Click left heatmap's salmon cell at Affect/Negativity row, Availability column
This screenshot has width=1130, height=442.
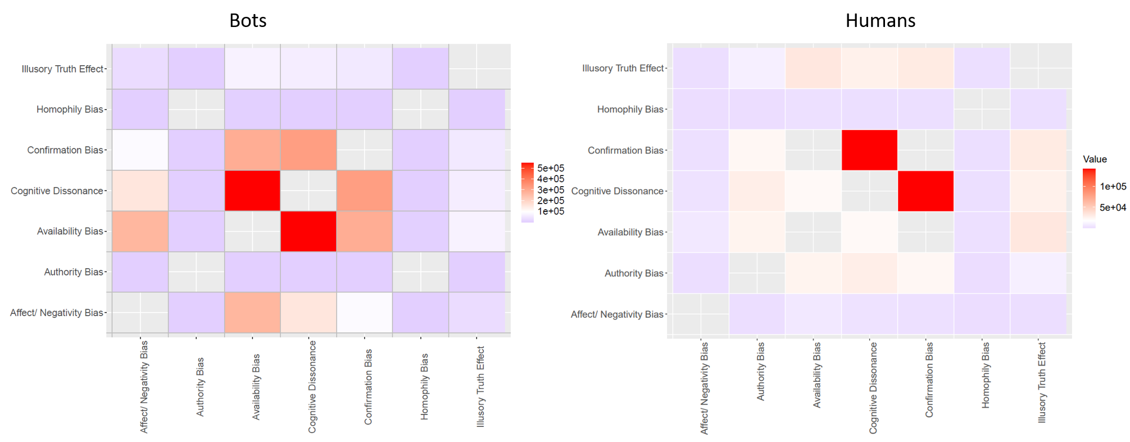tap(252, 313)
